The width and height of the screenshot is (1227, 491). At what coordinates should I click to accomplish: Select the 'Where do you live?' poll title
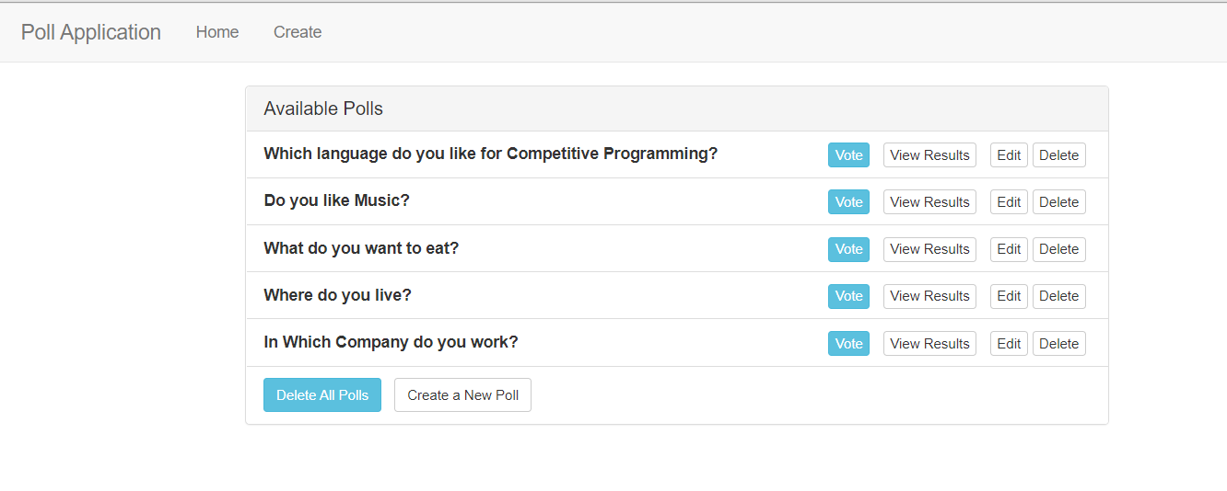(337, 295)
